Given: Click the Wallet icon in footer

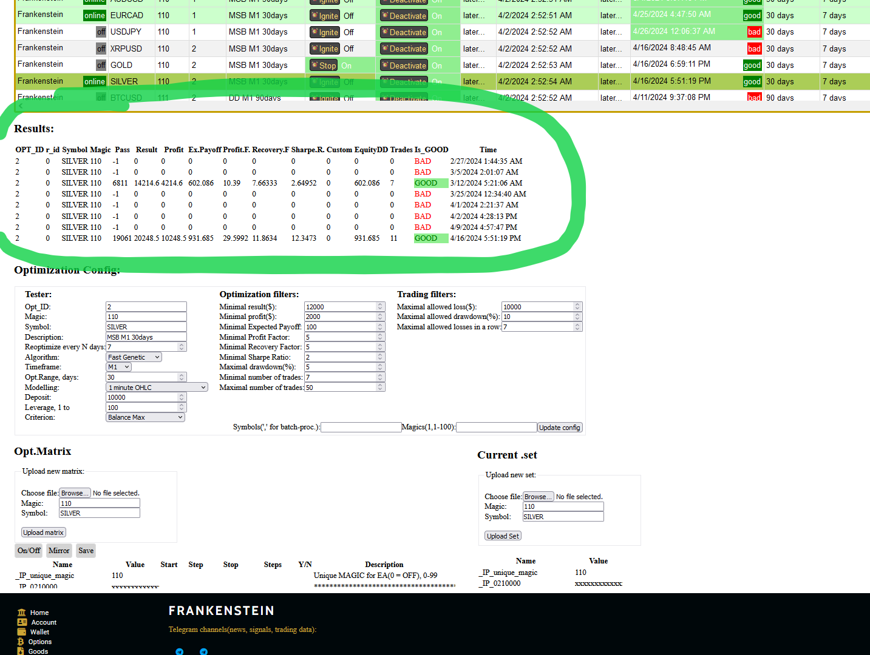Looking at the screenshot, I should [22, 632].
